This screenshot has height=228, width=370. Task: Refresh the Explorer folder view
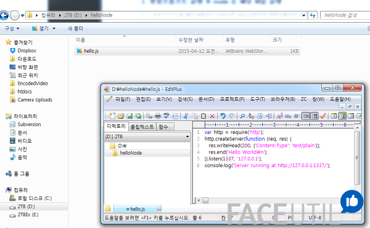coord(313,15)
